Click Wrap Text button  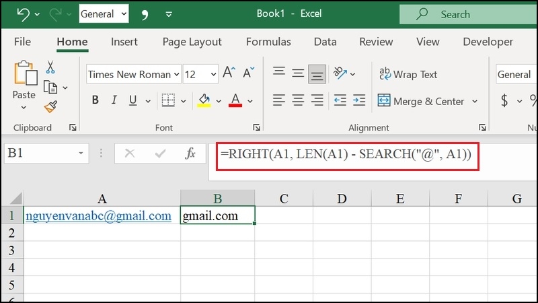click(408, 74)
